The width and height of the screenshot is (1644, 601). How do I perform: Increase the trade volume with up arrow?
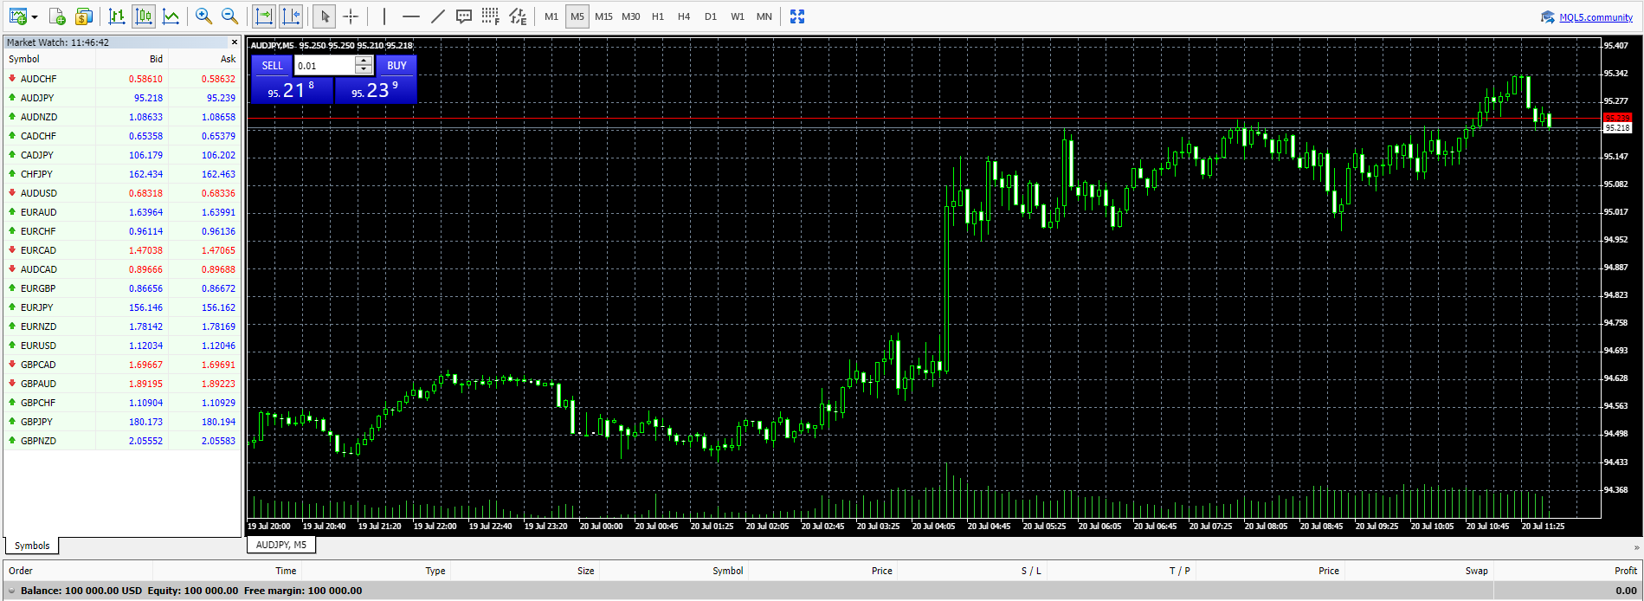(364, 61)
